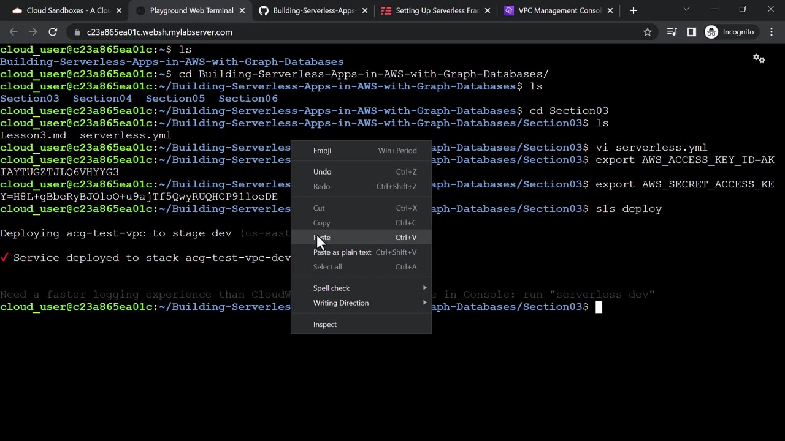Click the terminal cursor at the prompt
The height and width of the screenshot is (441, 785).
click(x=599, y=307)
